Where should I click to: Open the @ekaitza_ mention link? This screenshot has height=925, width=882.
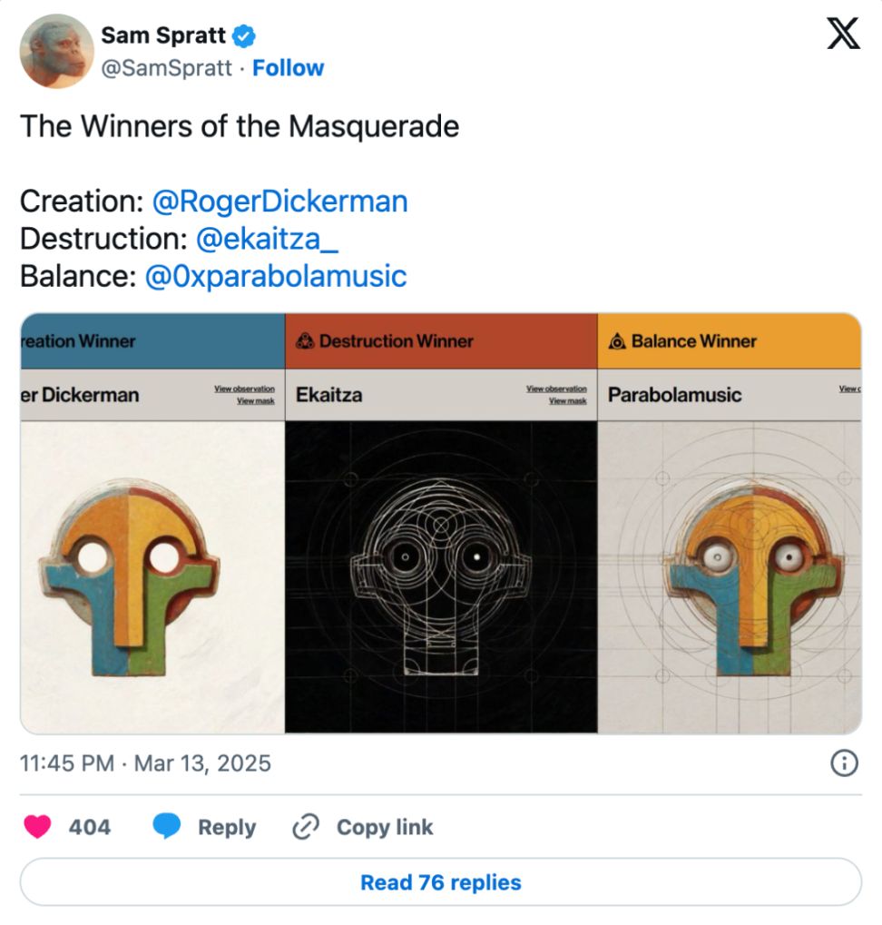(x=267, y=238)
